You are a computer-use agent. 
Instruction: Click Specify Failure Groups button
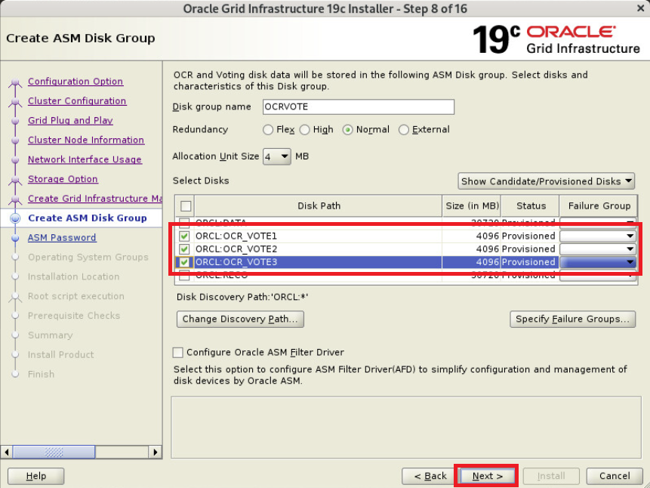pyautogui.click(x=572, y=319)
